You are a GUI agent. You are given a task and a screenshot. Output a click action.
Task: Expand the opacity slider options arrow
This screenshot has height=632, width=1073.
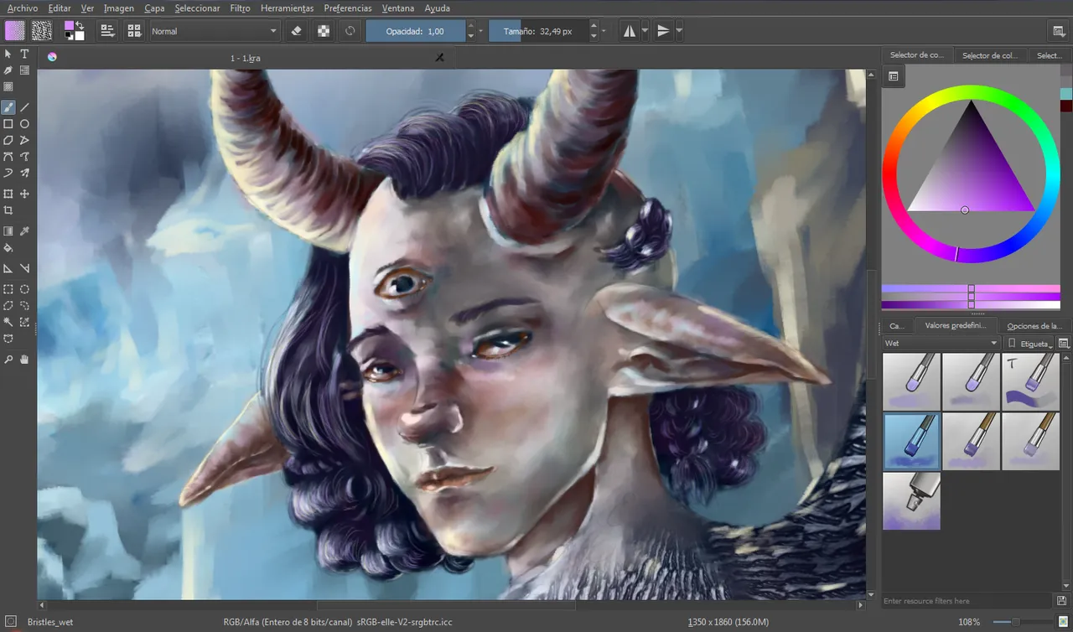[480, 31]
